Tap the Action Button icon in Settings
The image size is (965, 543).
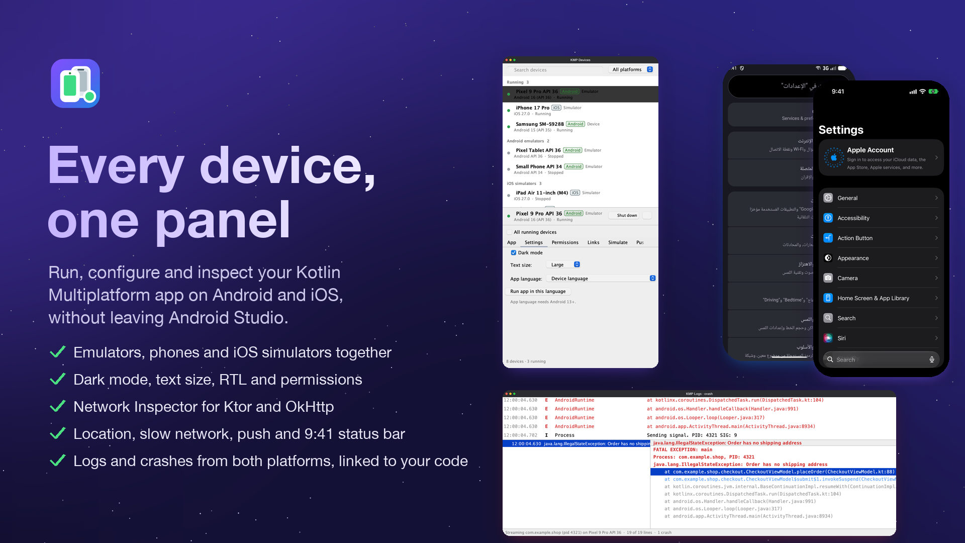(828, 238)
